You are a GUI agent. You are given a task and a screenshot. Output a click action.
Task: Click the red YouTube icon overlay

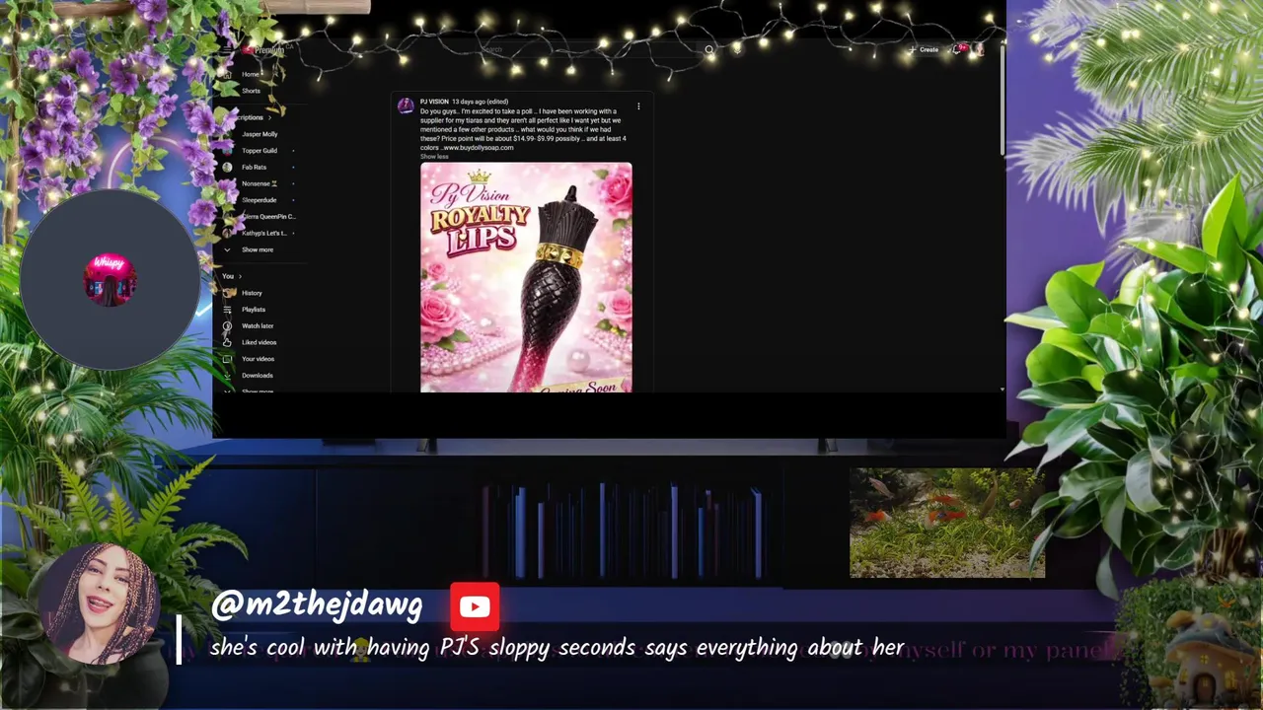tap(475, 606)
